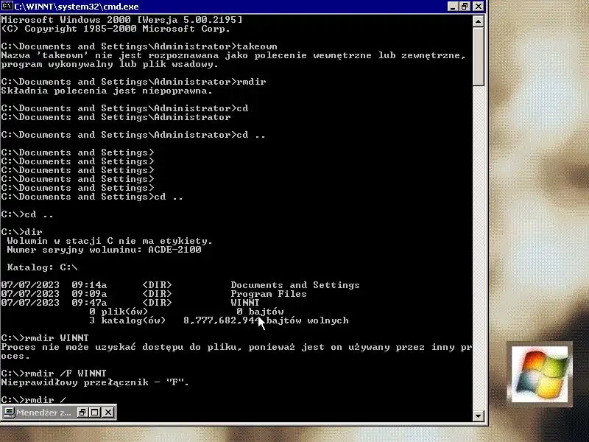This screenshot has height=442, width=589.
Task: Click the cmd.exe scrollbar down arrow
Action: click(x=478, y=415)
